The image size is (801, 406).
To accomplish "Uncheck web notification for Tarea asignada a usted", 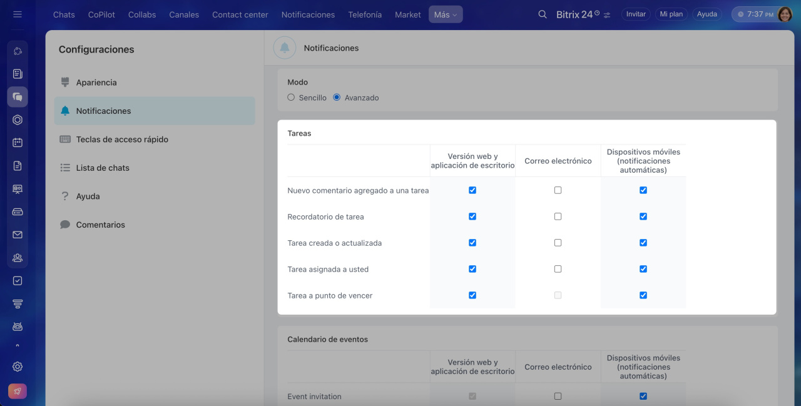I will coord(472,269).
